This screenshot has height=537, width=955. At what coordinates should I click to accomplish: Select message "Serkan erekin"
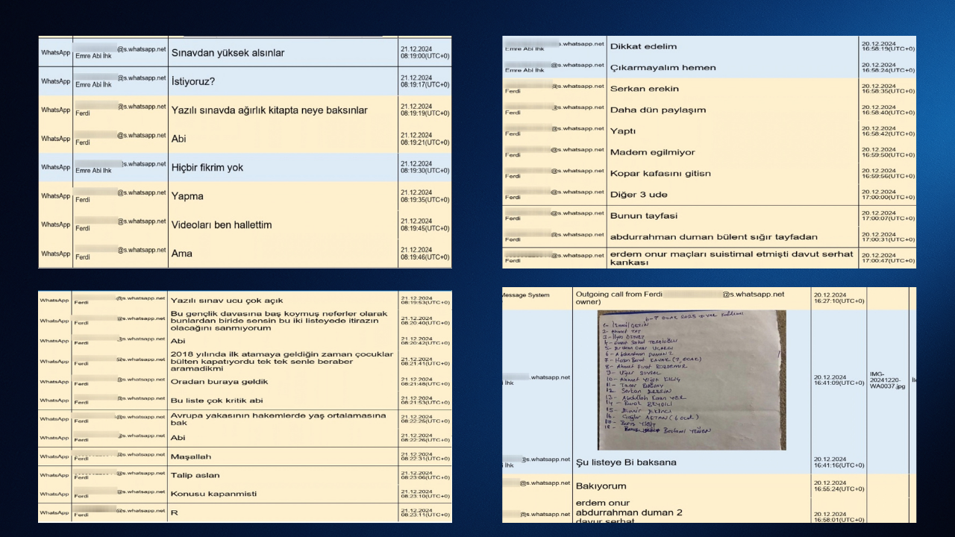click(645, 89)
